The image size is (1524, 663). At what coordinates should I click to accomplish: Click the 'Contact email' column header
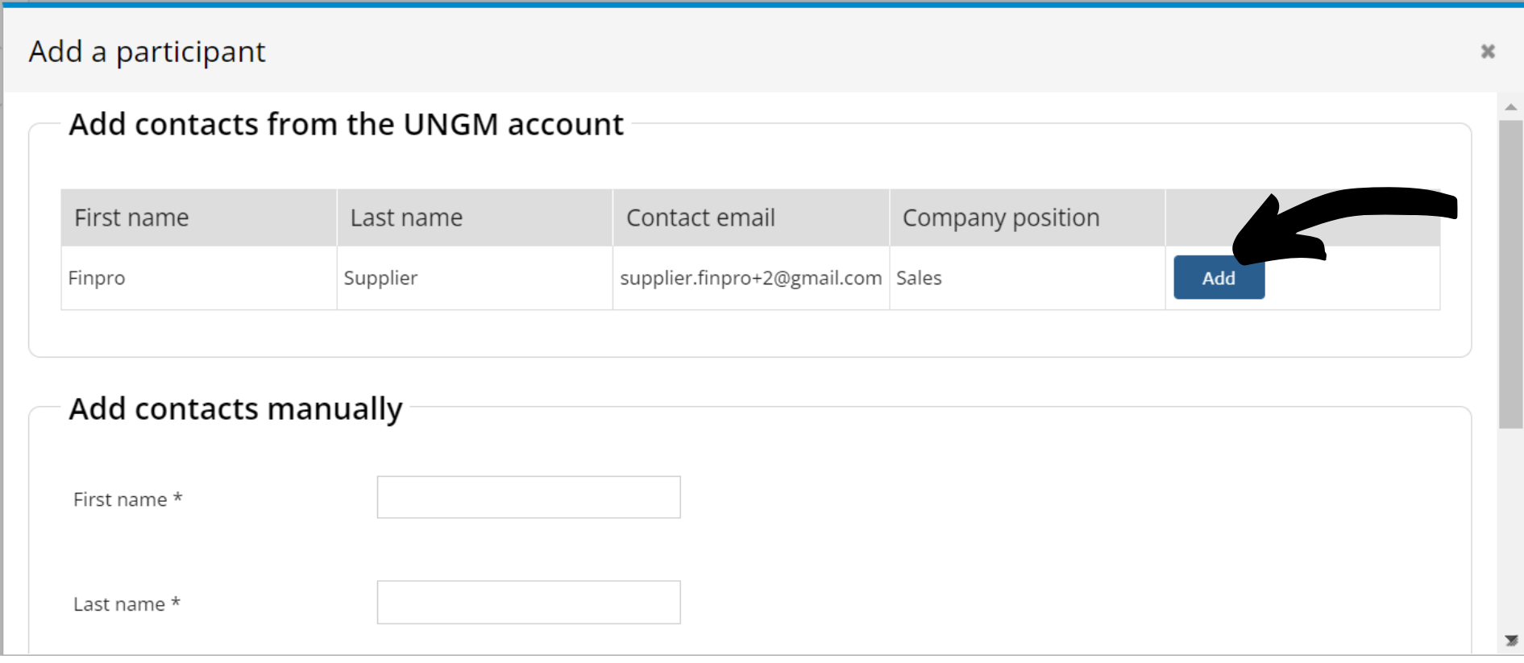pos(751,218)
